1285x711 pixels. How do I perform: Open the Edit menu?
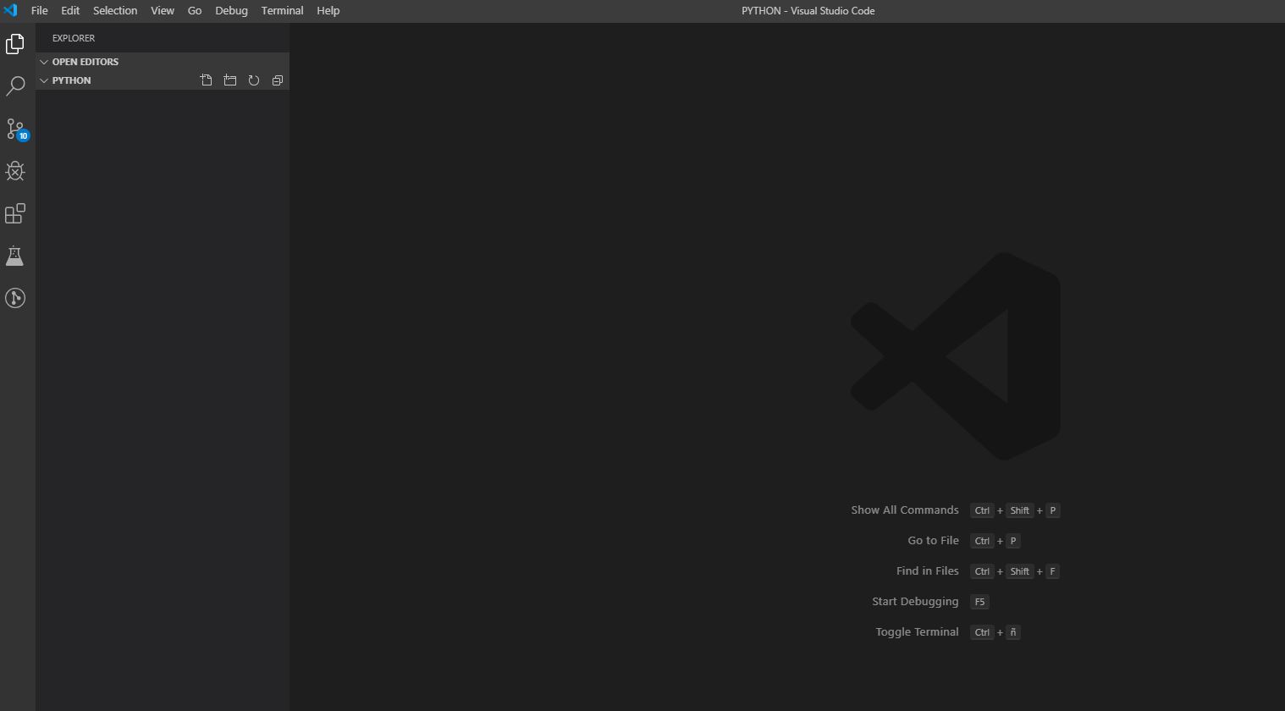point(70,11)
